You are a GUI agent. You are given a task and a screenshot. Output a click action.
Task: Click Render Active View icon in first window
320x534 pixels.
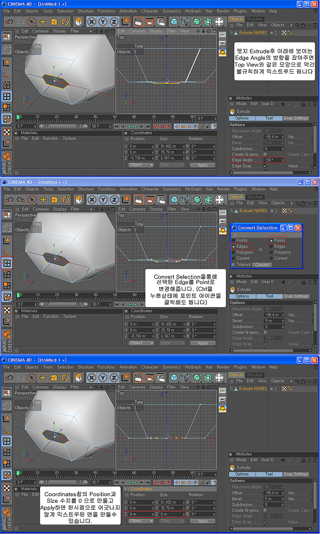tap(138, 21)
